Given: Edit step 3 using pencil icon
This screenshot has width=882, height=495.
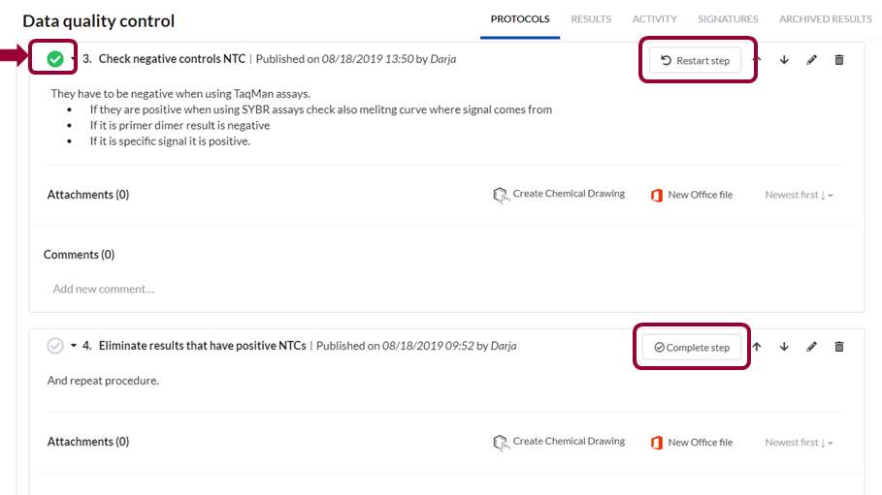Looking at the screenshot, I should 812,60.
